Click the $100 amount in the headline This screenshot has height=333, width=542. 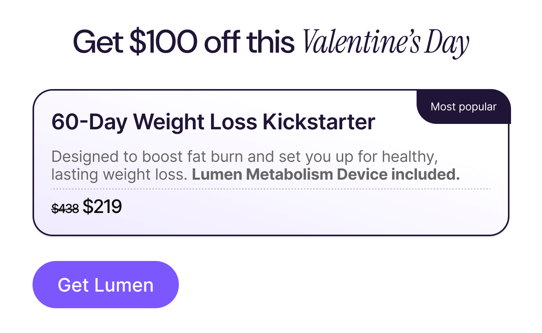163,42
